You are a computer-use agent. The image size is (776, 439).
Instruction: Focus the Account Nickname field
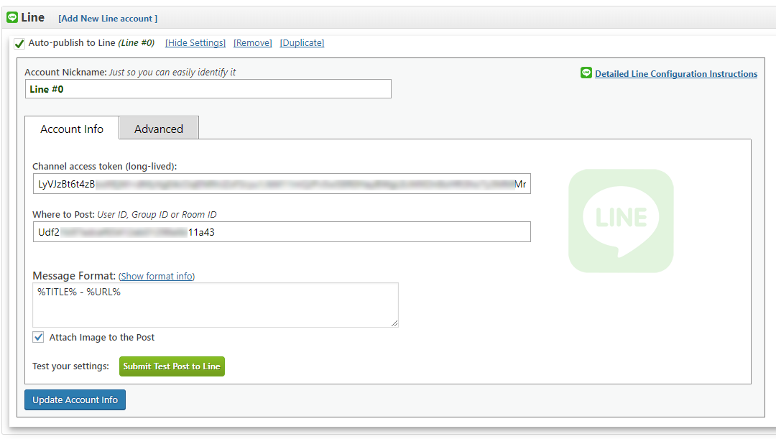(x=208, y=89)
